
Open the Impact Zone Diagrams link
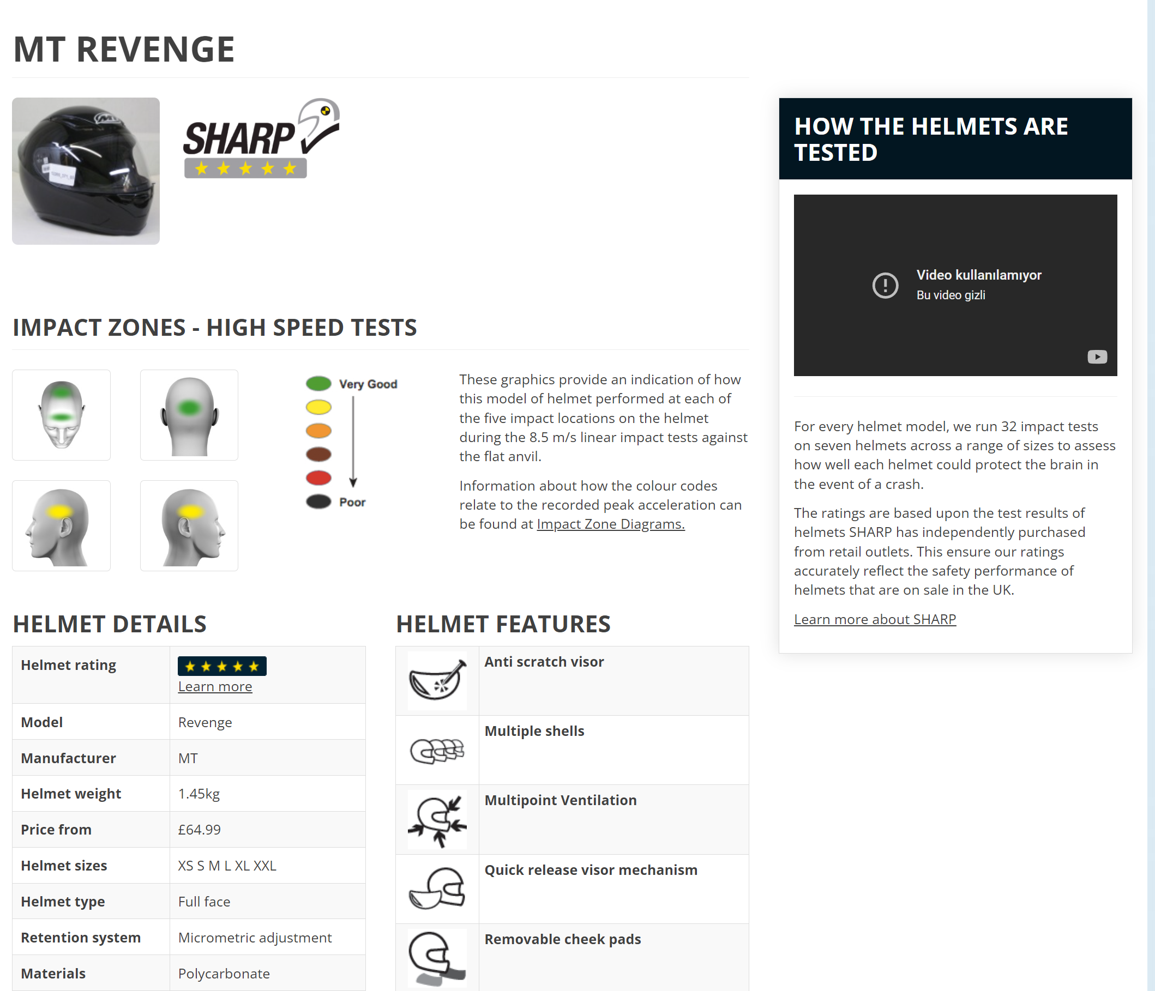coord(610,524)
